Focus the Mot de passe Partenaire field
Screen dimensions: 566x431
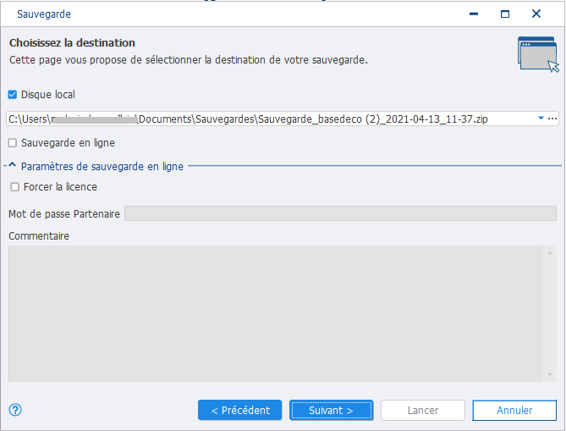point(340,213)
